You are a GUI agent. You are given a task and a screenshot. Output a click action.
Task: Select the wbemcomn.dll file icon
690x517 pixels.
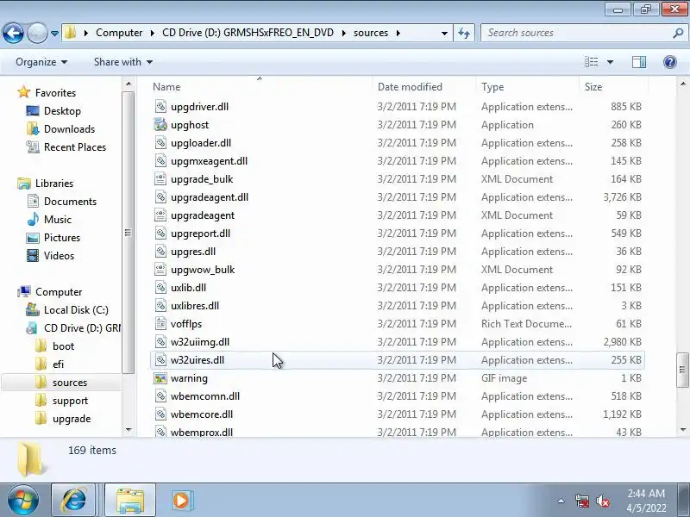pos(160,396)
